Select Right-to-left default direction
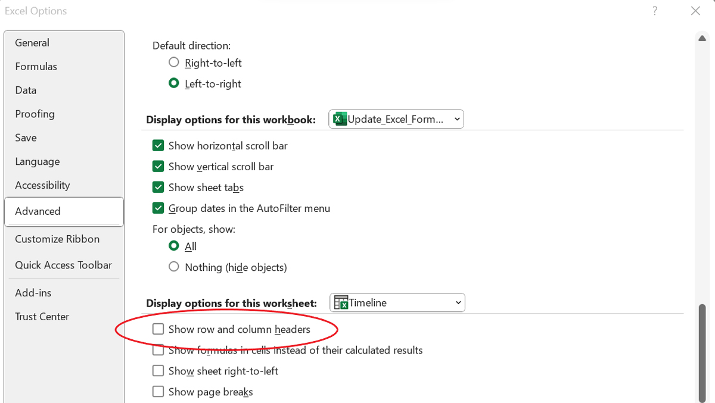Viewport: 715px width, 403px height. click(x=173, y=62)
